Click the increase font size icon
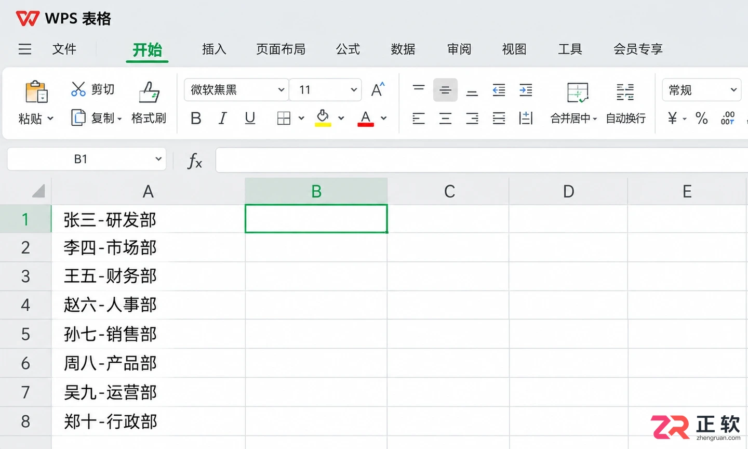This screenshot has height=449, width=748. (378, 89)
